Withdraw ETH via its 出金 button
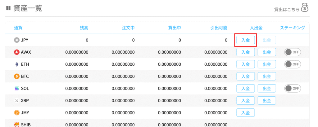318x127 pixels. pyautogui.click(x=267, y=64)
